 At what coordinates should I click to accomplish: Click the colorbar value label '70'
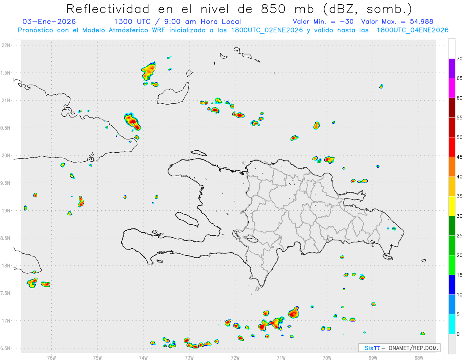coord(460,59)
